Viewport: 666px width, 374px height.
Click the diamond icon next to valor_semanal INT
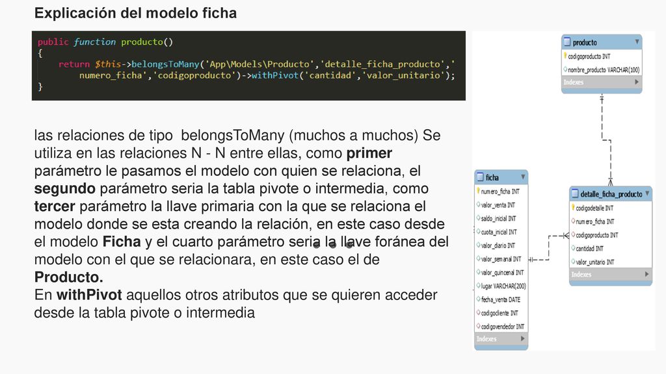tap(478, 258)
